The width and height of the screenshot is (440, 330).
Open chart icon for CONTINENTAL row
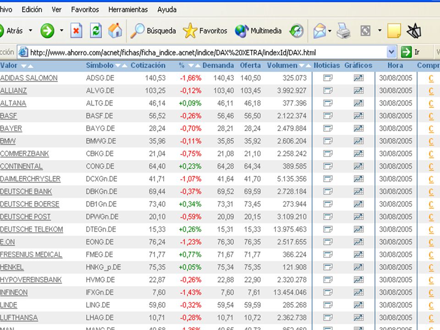click(x=358, y=166)
